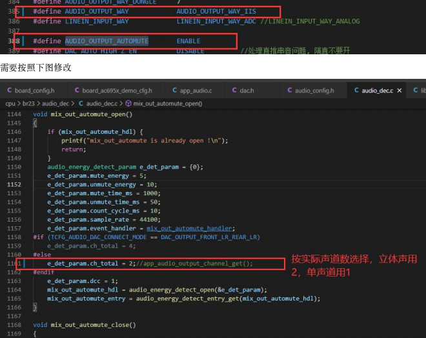The image size is (426, 338).
Task: Click LINEIN_INPUT_WAY_ADC on line 386
Action: (x=216, y=21)
